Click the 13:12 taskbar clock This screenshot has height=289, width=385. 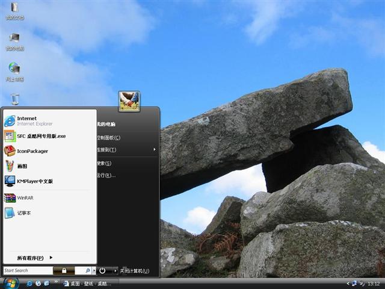374,284
